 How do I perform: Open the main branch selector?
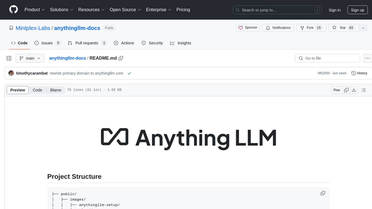[30, 58]
